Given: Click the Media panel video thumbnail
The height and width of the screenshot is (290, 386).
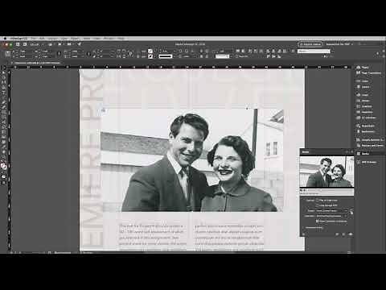Looking at the screenshot, I should click(x=326, y=172).
